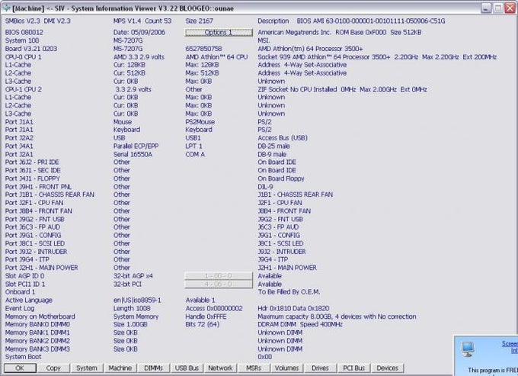Select 'Port J6J2 - PRI IDE' row
518x376 pixels.
pos(32,162)
